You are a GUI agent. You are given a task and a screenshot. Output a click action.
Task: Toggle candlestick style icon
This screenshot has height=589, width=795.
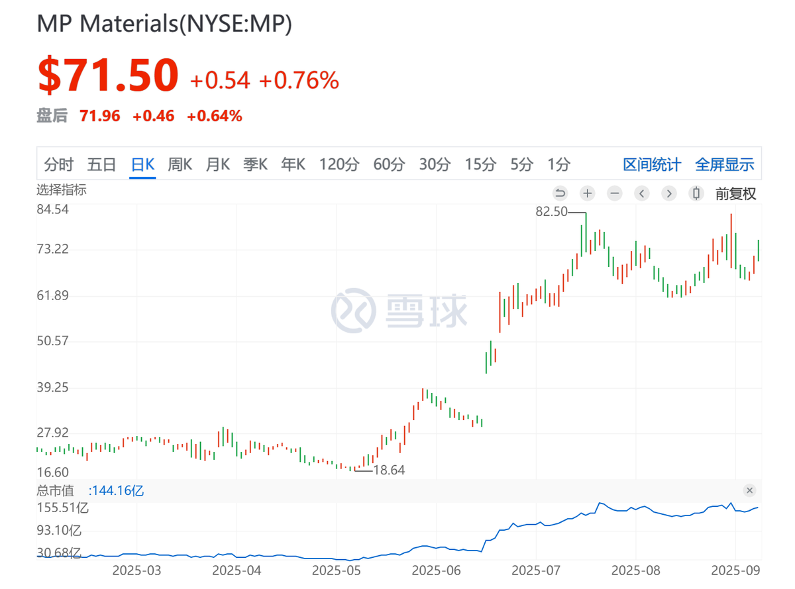tap(696, 193)
